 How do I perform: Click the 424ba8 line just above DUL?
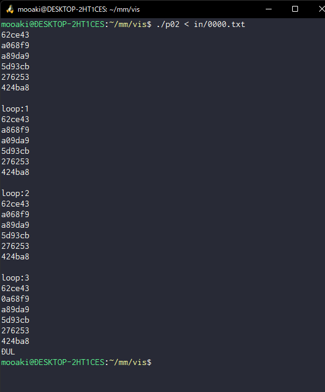pos(15,342)
